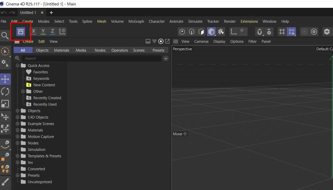Expand the Other folder
This screenshot has height=190, width=333.
pyautogui.click(x=23, y=91)
